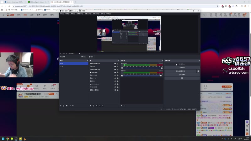The image size is (251, 141).
Task: Add a new scene in Scenes panel
Action: (61, 106)
